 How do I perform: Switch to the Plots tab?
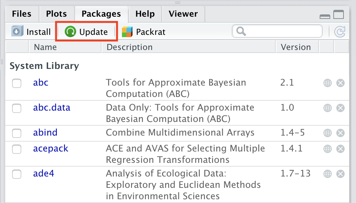tap(56, 14)
